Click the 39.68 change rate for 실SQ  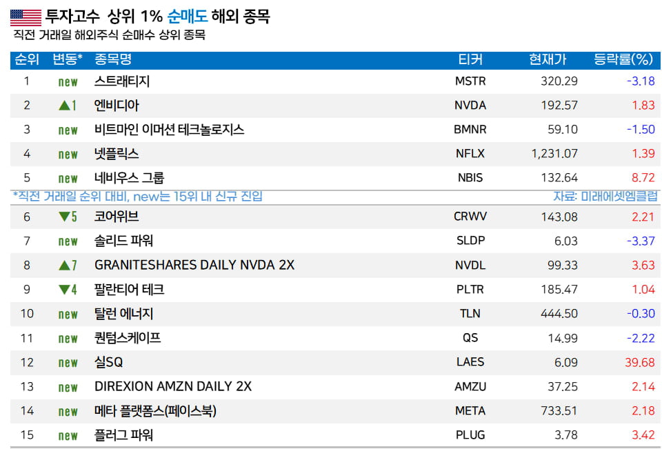[x=639, y=362]
